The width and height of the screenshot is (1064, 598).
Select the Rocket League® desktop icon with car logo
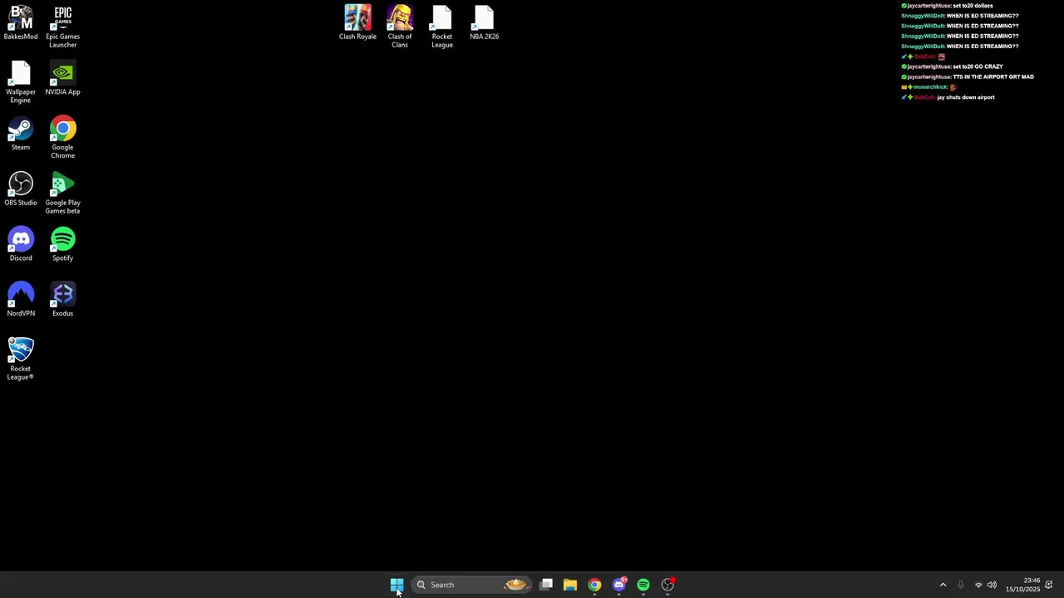click(21, 359)
